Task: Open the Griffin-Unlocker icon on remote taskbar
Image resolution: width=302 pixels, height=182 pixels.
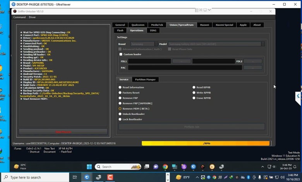Action: [x=202, y=167]
